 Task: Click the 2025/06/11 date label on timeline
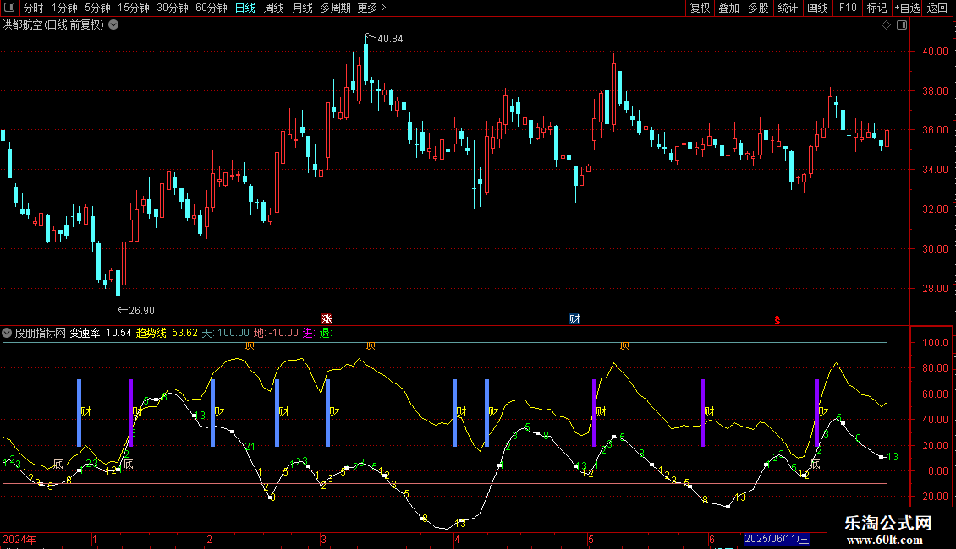(x=777, y=539)
